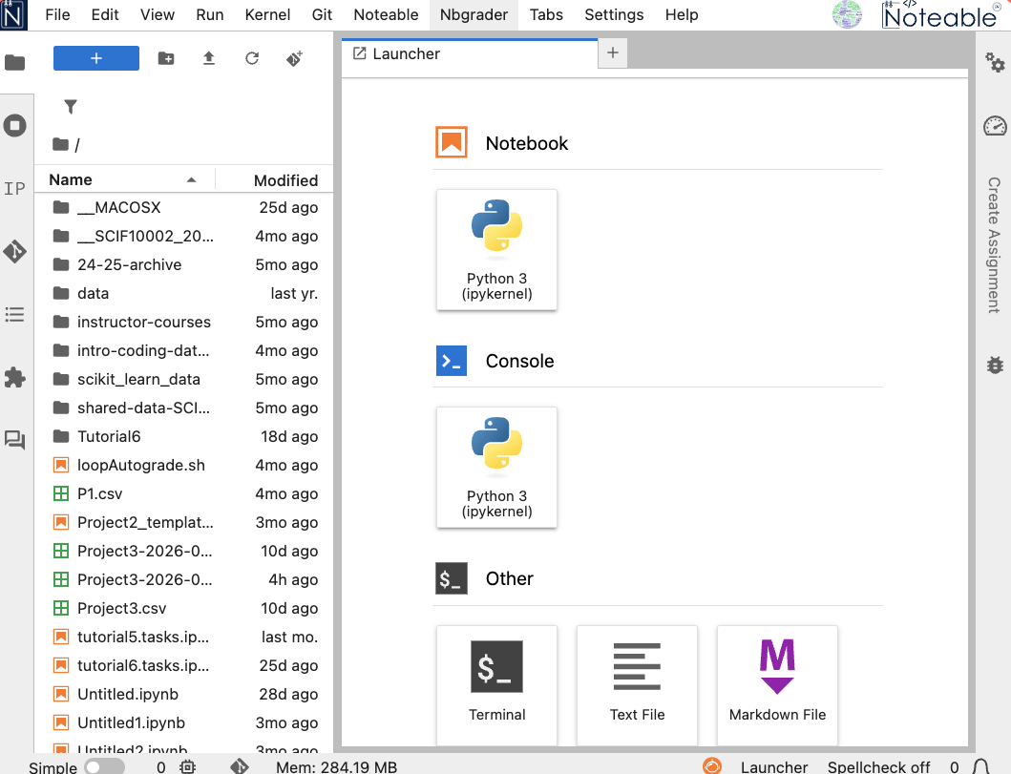Open the Running Terminals and Kernels sidebar
The width and height of the screenshot is (1011, 774).
pyautogui.click(x=14, y=125)
